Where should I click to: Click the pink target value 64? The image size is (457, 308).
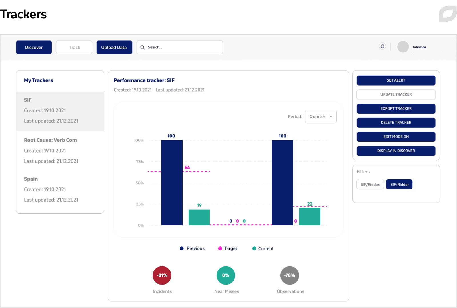pos(187,167)
